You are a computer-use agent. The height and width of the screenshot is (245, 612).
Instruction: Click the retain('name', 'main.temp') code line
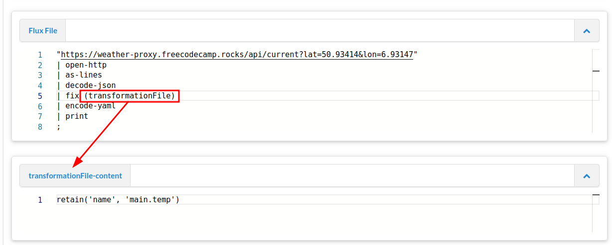118,199
